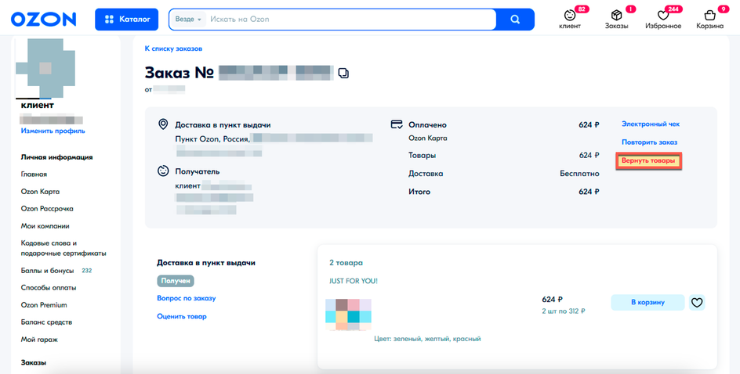Click the Оценить товар link
The image size is (740, 374).
[x=182, y=317]
